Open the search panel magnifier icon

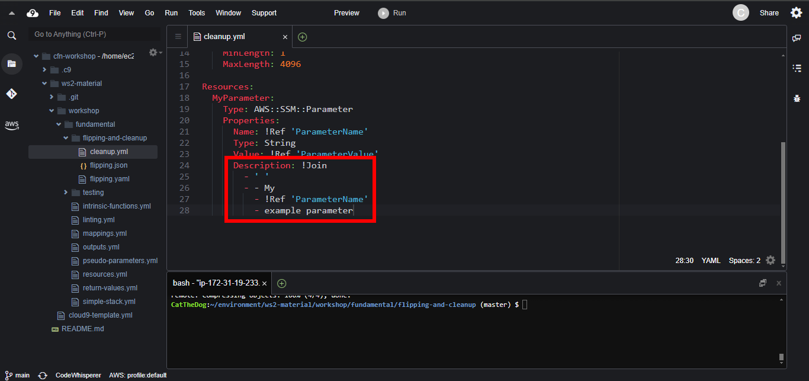tap(11, 36)
